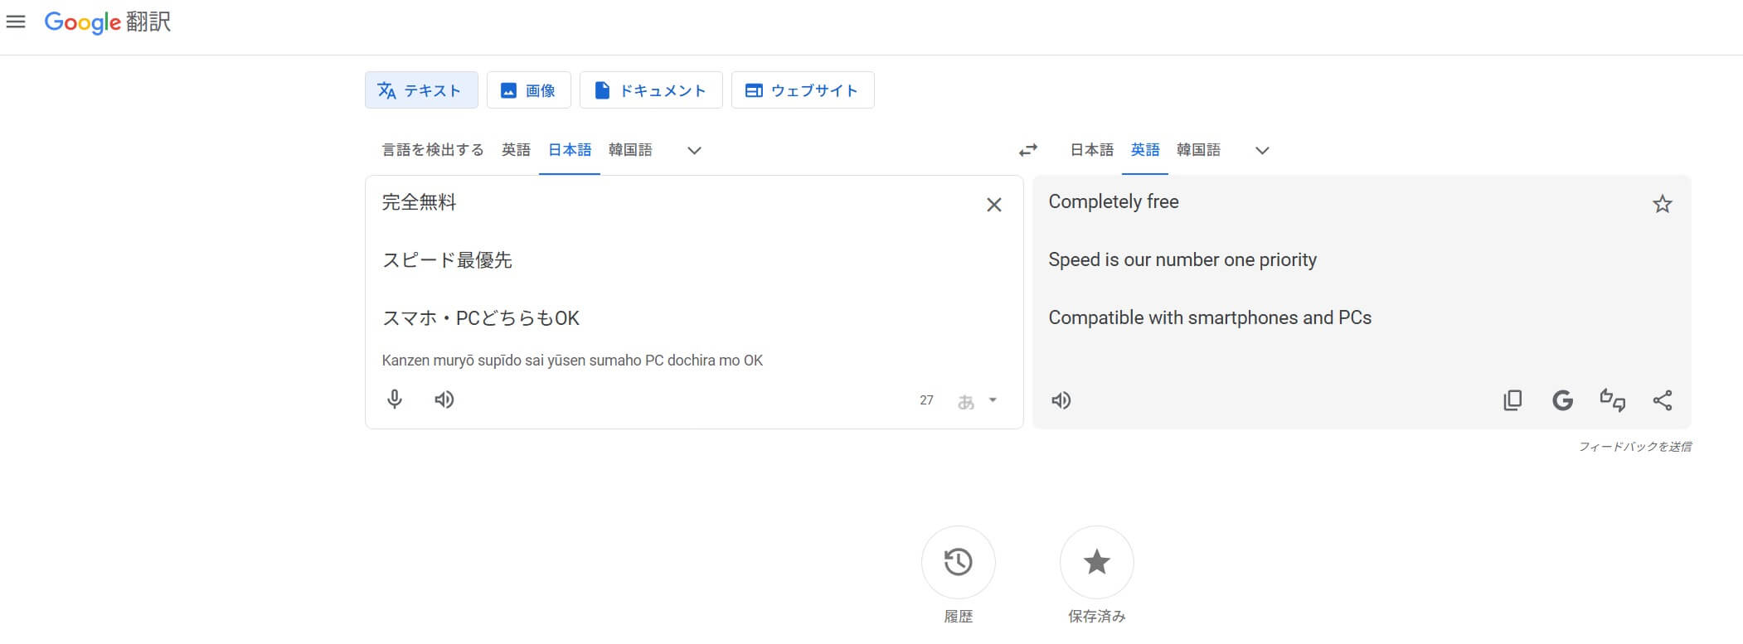Open the 履歴 history button
The height and width of the screenshot is (644, 1743).
click(958, 562)
